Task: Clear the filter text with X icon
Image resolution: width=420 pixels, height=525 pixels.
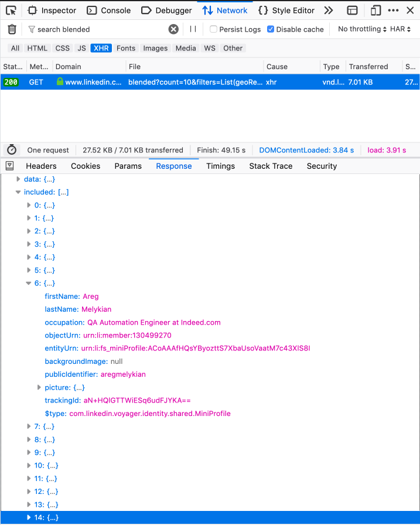Action: [173, 29]
